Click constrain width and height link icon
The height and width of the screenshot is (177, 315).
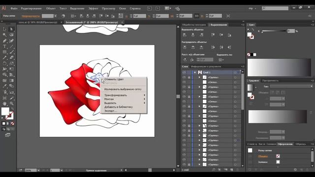[x=196, y=16]
